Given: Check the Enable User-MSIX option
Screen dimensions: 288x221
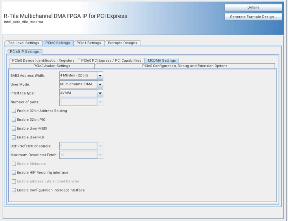Looking at the screenshot, I should coord(14,129).
